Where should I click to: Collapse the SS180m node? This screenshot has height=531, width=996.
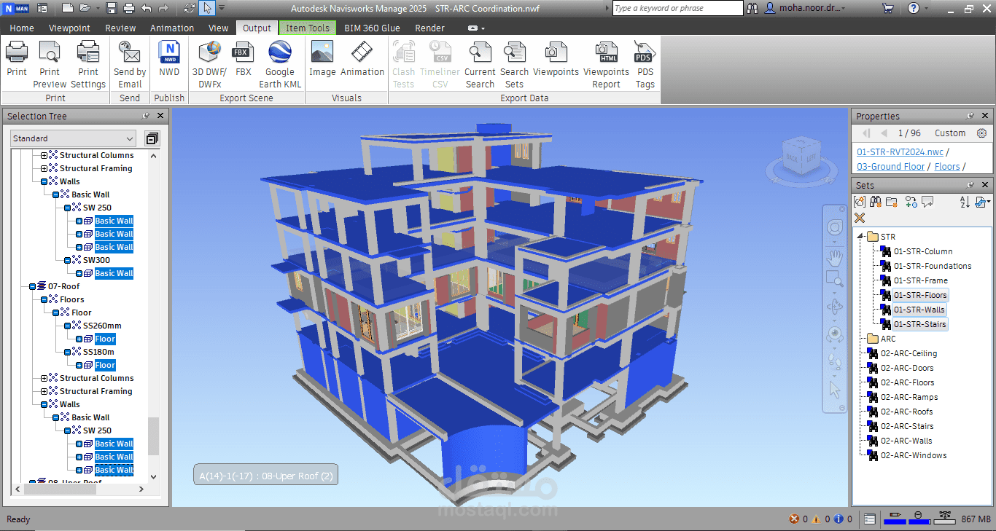pos(67,352)
